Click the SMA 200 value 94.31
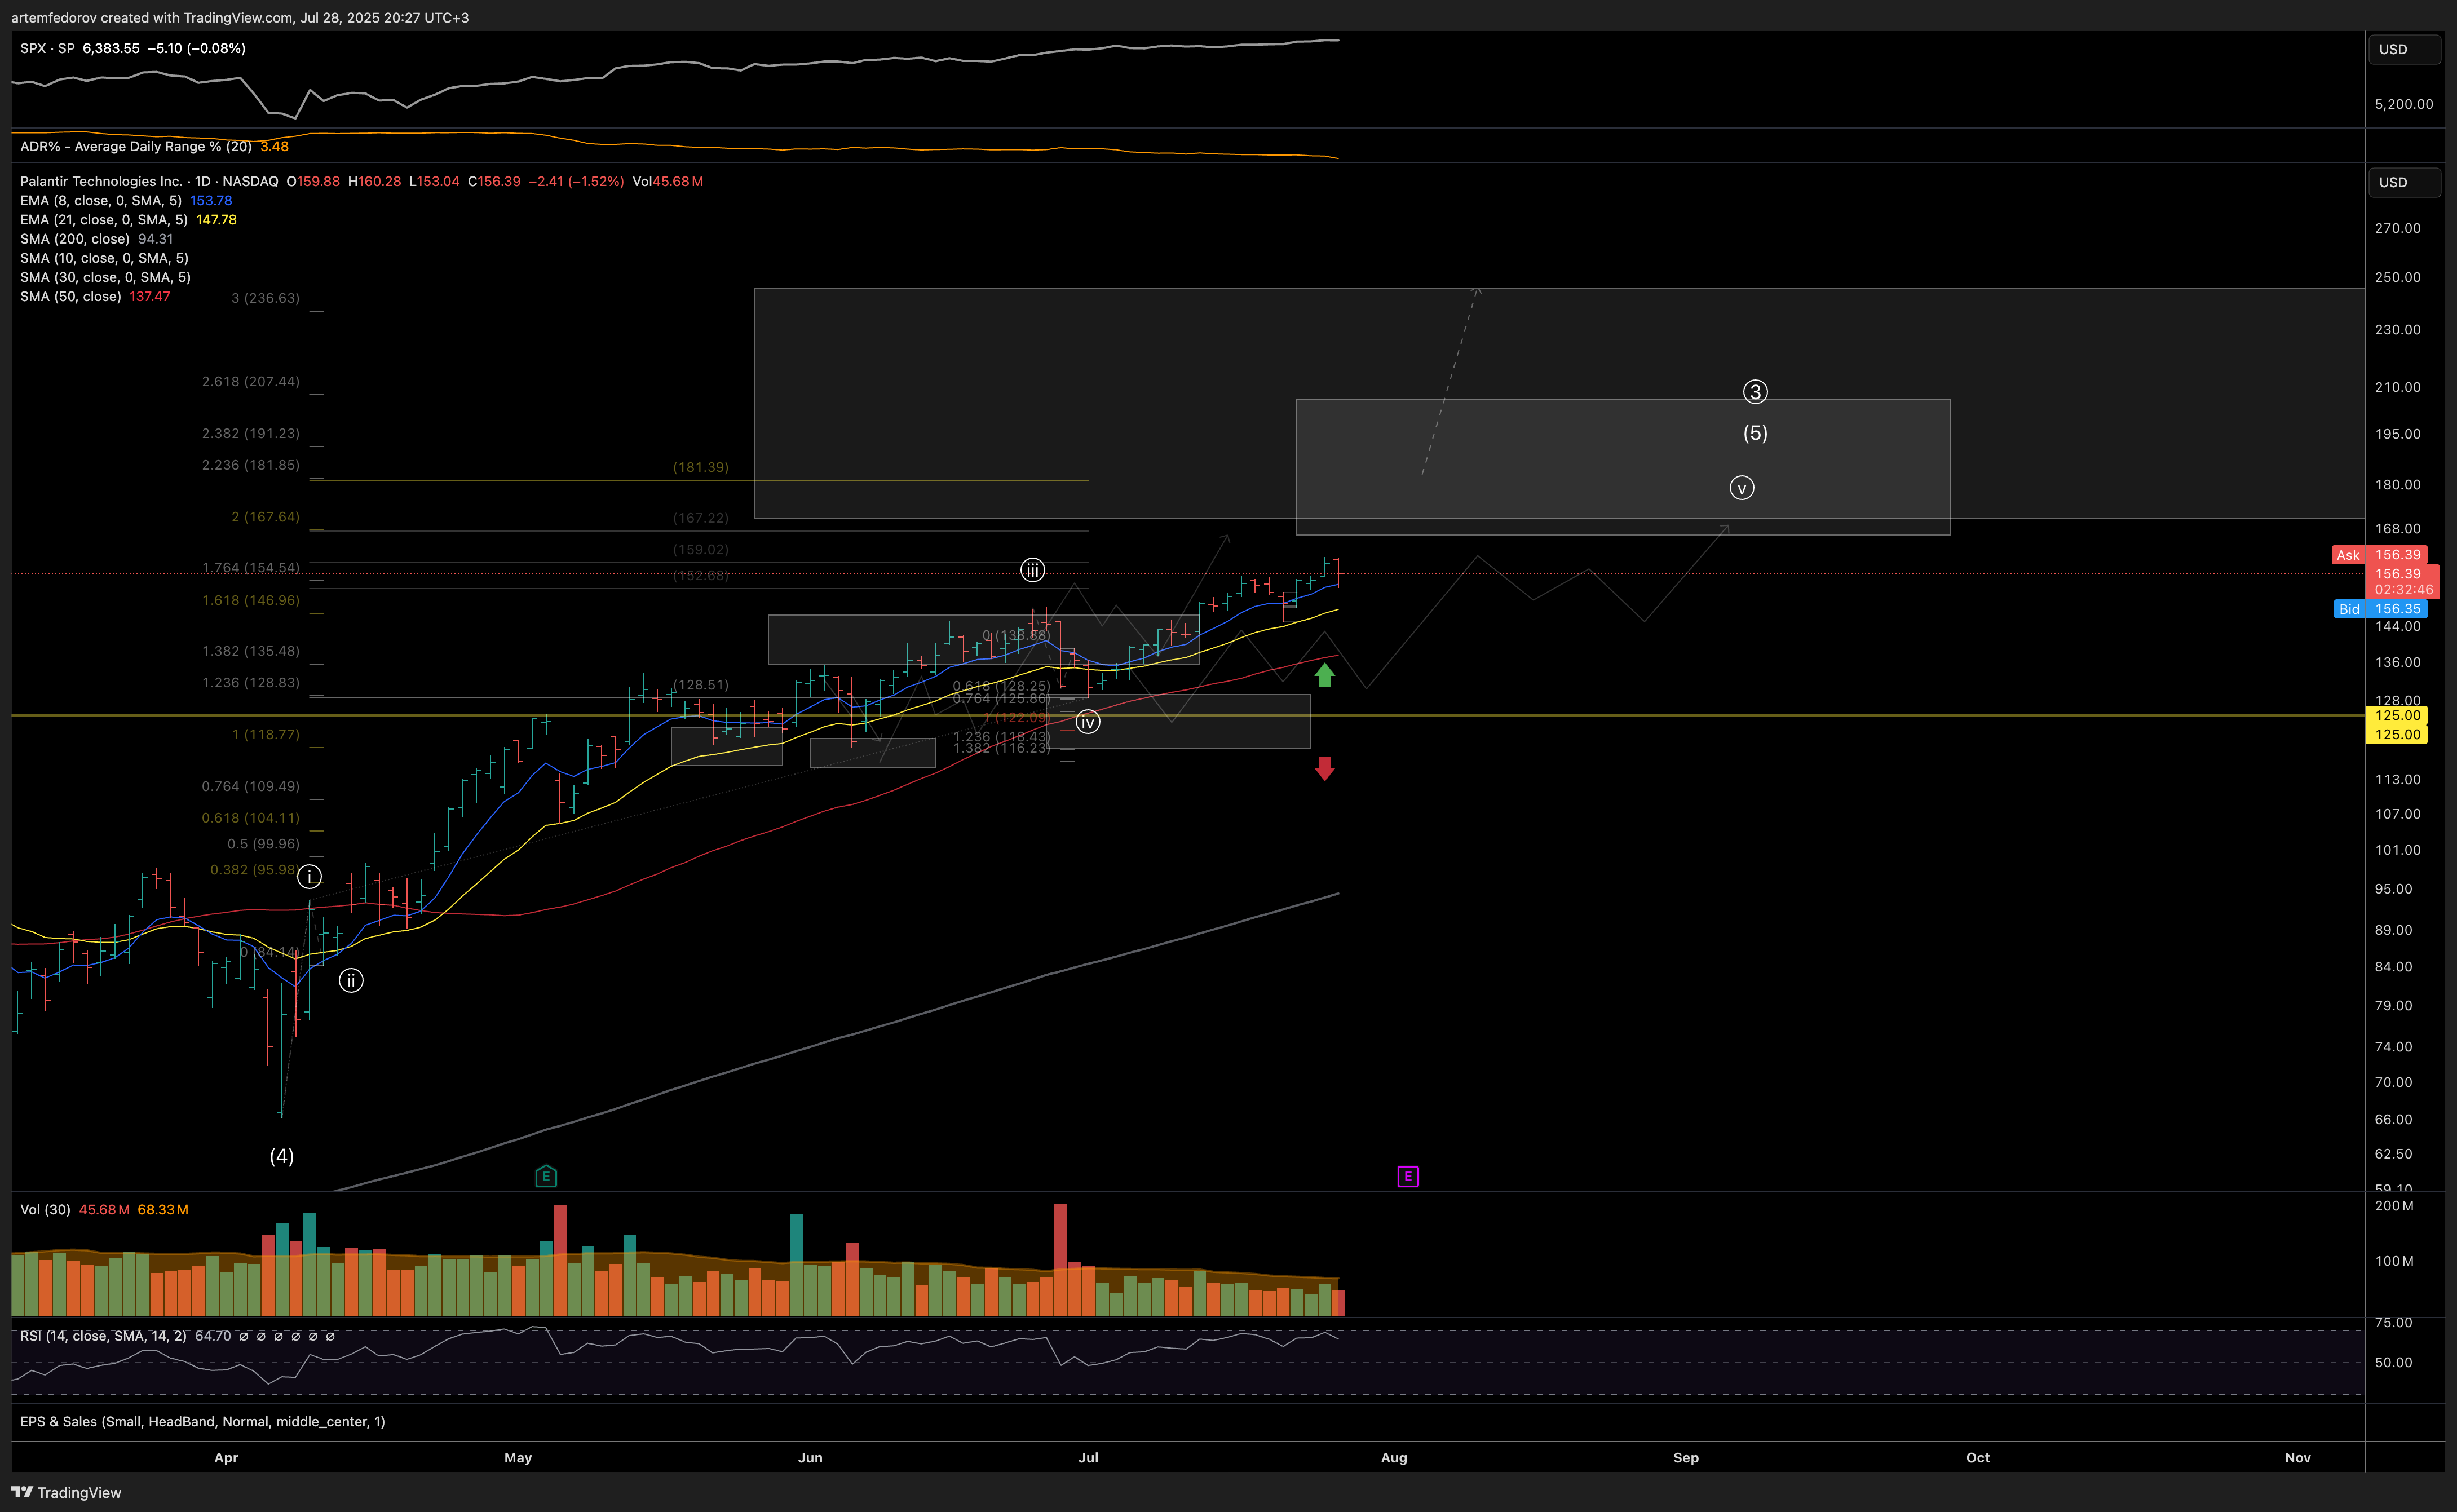 (156, 239)
